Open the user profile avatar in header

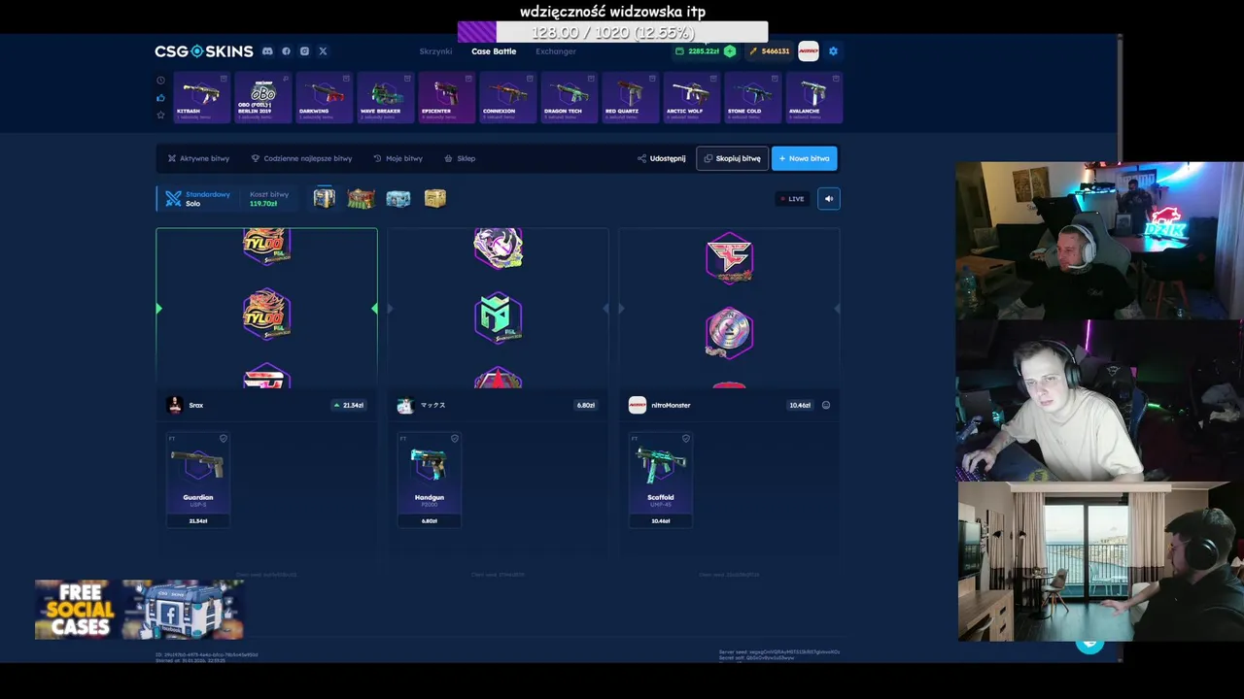pyautogui.click(x=809, y=51)
